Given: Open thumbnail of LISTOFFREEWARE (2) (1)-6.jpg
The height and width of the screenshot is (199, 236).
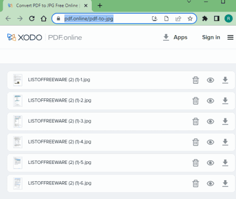Looking at the screenshot, I should coord(18,183).
